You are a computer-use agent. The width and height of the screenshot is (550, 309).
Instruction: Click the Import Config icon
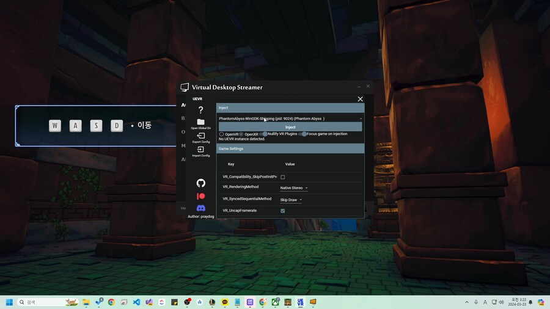pyautogui.click(x=200, y=150)
